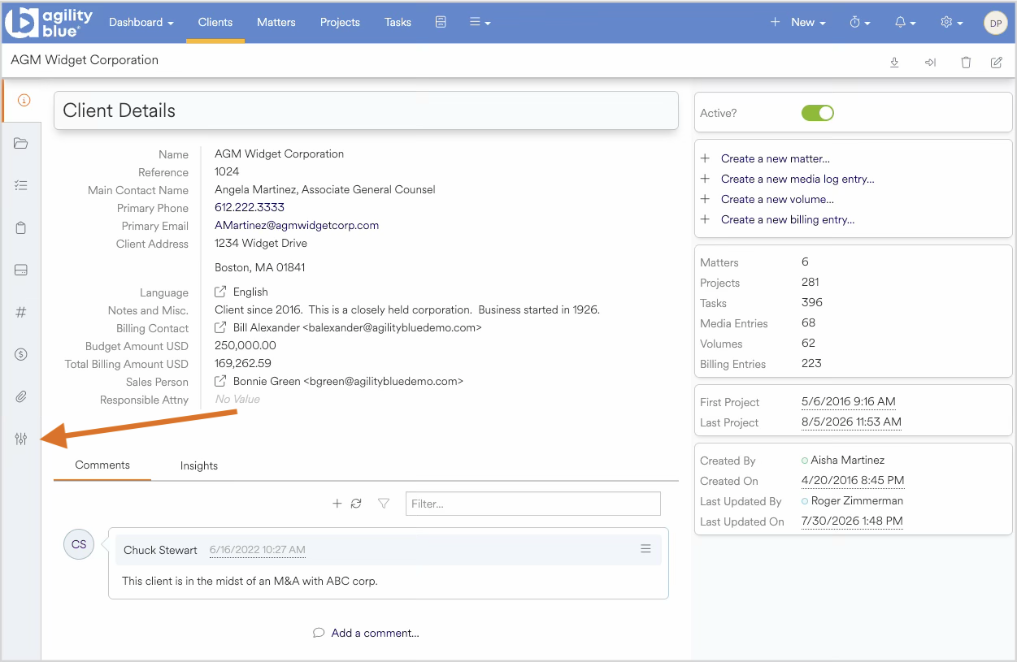
Task: Open Chuck Stewart comment menu icon
Action: coord(645,549)
